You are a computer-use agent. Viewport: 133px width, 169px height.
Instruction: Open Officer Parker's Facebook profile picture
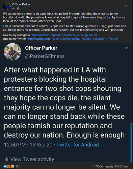click(7, 6)
